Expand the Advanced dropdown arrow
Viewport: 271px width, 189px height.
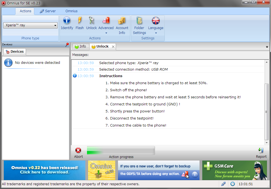[x=106, y=33]
